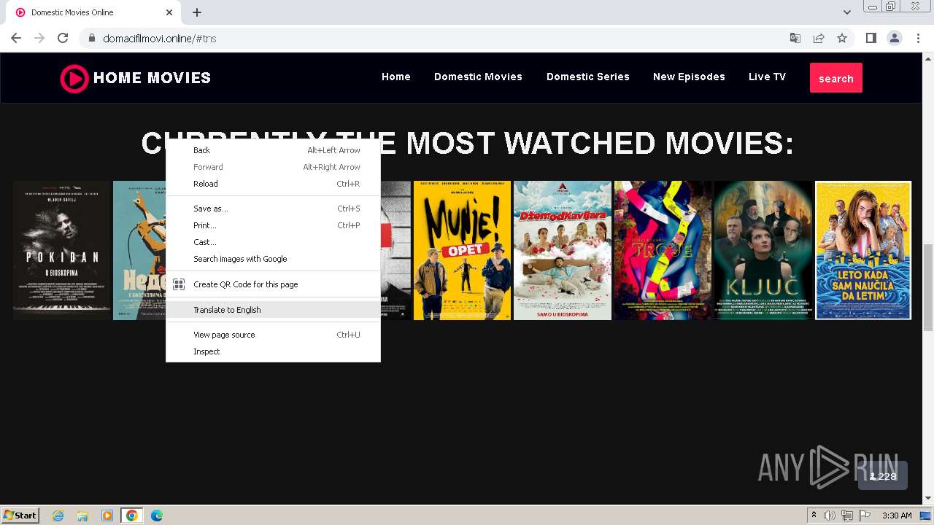Choose Reload from the context menu
The width and height of the screenshot is (934, 525).
pos(273,184)
